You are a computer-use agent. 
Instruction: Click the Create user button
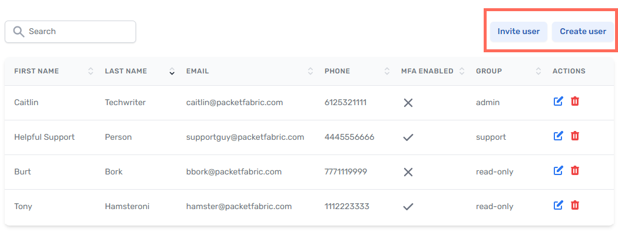(583, 32)
